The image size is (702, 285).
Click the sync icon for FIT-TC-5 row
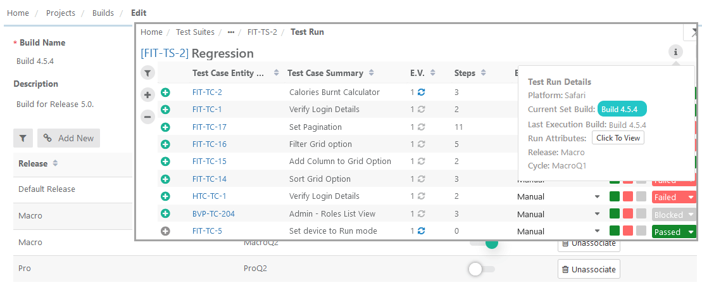pyautogui.click(x=421, y=231)
